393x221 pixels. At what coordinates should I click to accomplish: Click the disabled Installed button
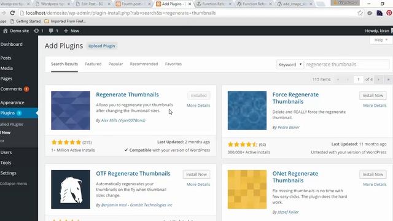[198, 96]
